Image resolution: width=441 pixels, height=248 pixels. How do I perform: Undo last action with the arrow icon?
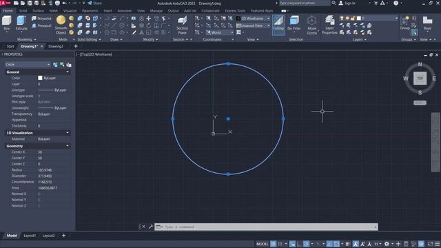point(64,3)
